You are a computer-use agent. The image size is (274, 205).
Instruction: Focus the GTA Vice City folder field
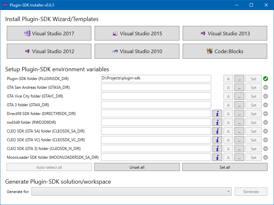point(156,96)
